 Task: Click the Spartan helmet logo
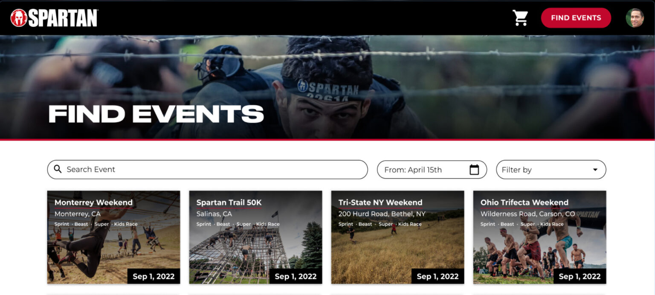tap(19, 18)
